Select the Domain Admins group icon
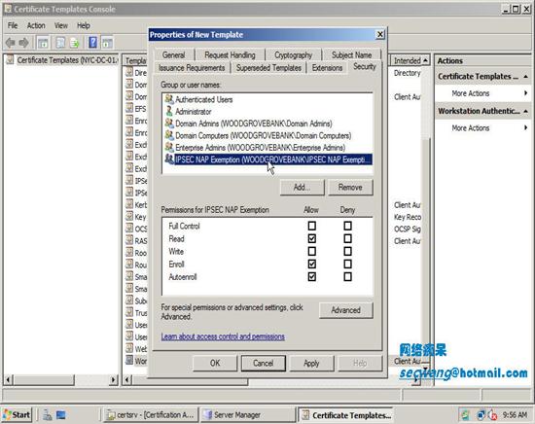 tap(169, 123)
